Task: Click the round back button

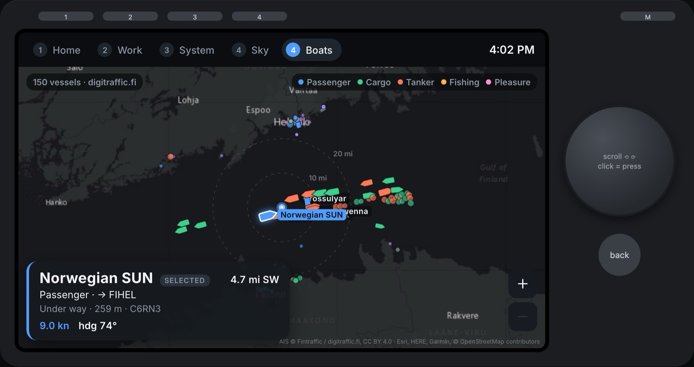Action: tap(619, 255)
